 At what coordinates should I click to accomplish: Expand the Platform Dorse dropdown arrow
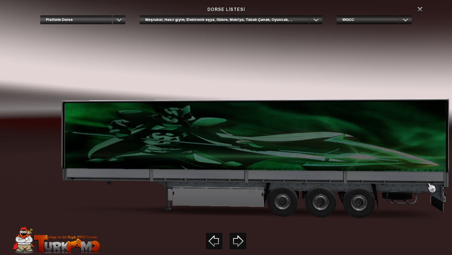click(x=119, y=20)
